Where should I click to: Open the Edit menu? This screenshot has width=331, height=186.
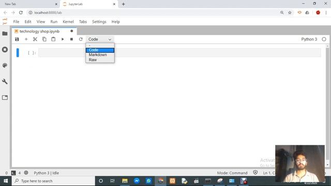(27, 22)
